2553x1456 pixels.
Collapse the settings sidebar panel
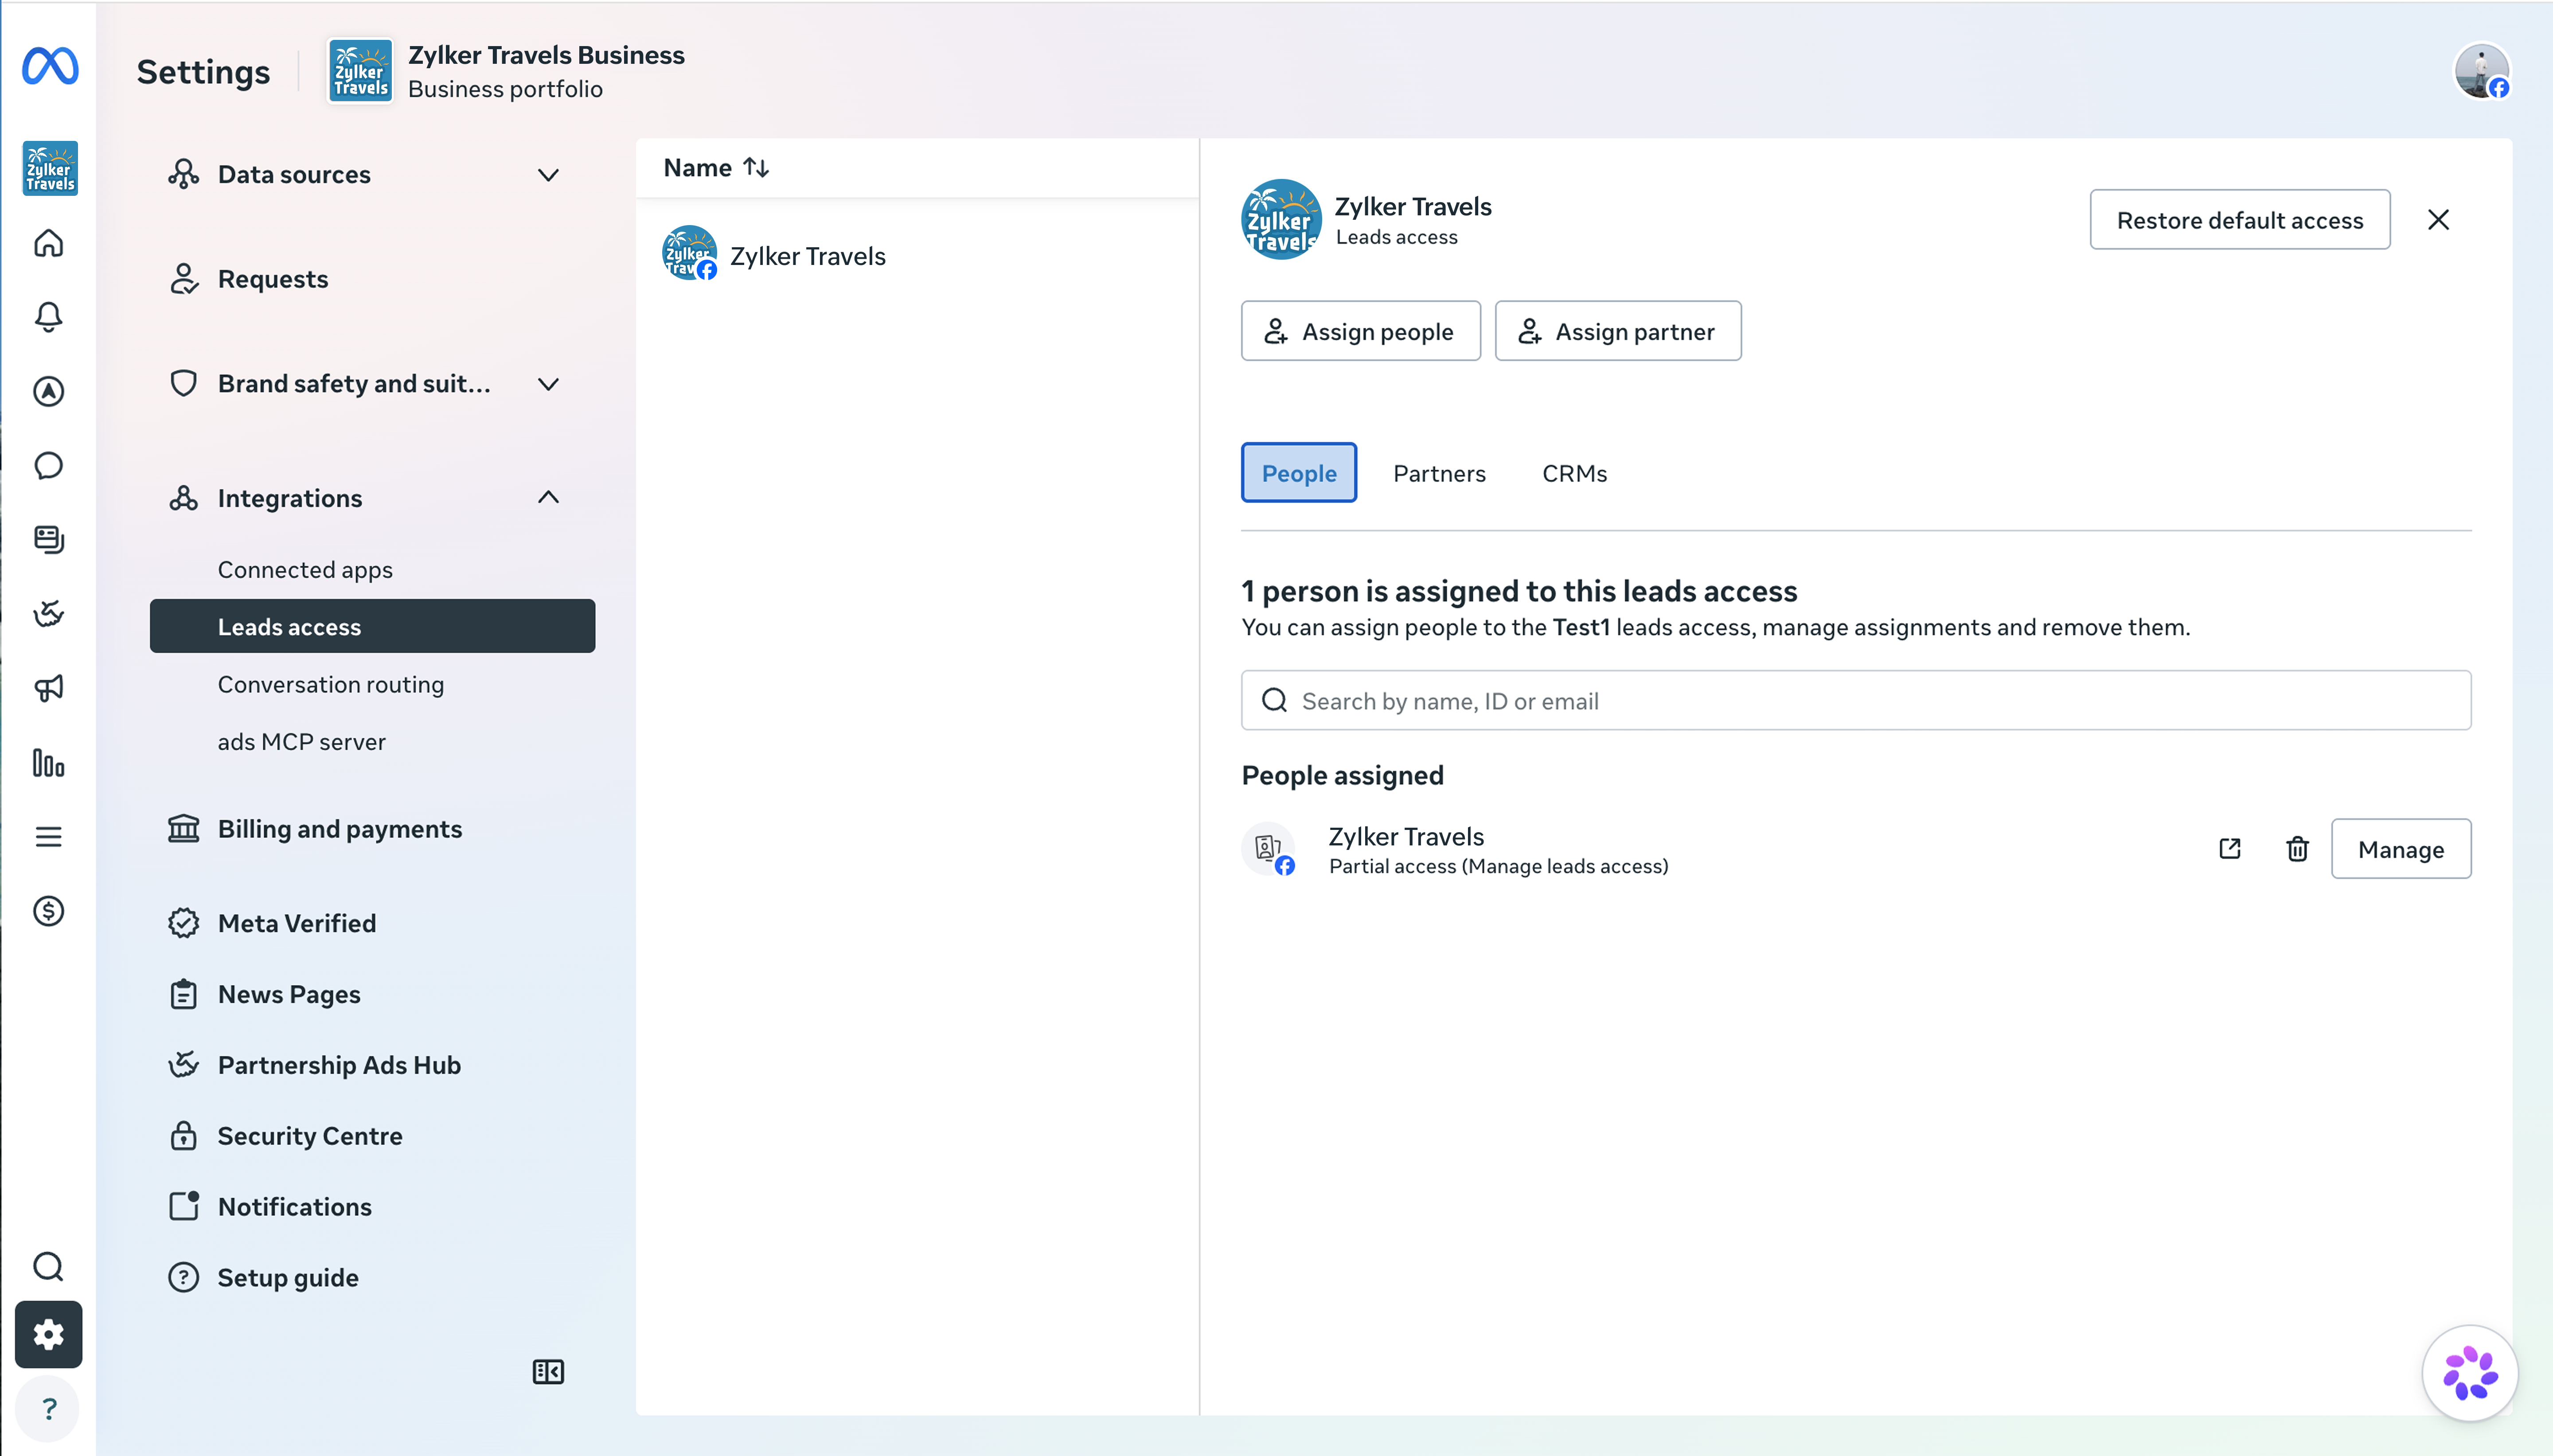[548, 1372]
